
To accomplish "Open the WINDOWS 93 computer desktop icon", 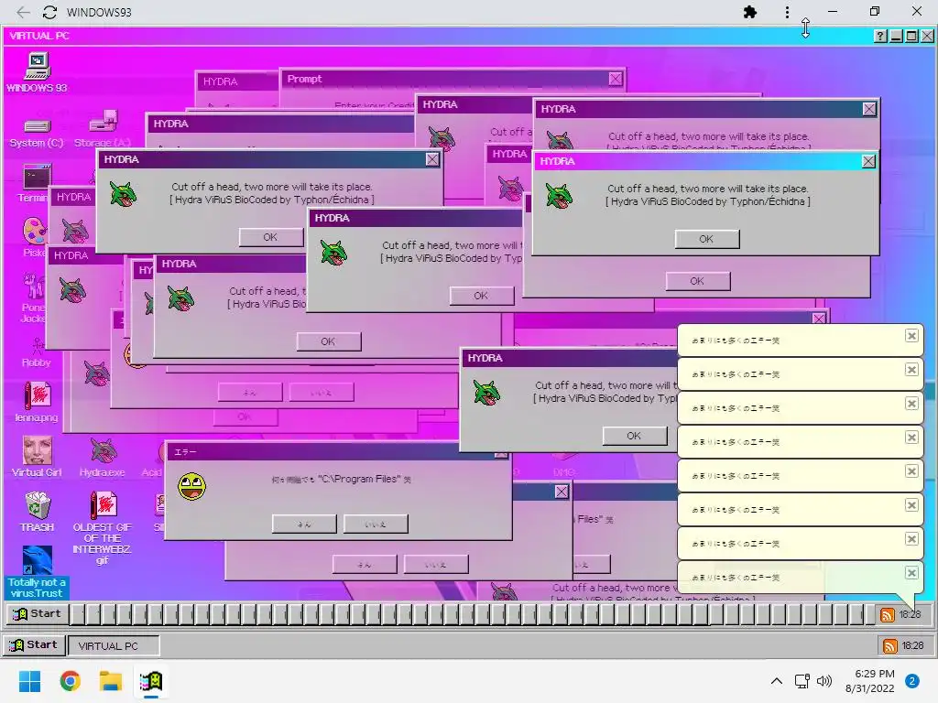I will [x=37, y=72].
